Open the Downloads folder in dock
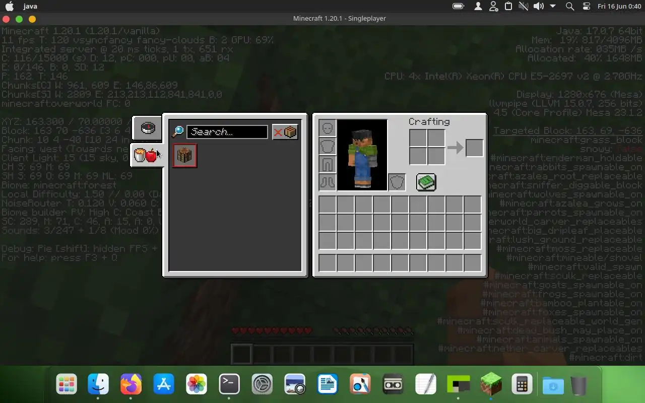 click(553, 385)
